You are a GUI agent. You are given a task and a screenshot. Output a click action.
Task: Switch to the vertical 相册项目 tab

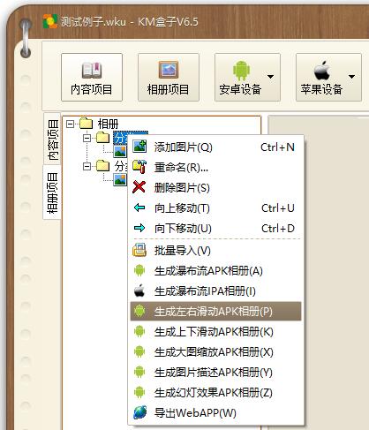point(52,192)
